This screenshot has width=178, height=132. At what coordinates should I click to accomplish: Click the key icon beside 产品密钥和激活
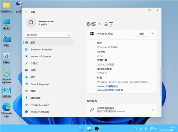(x=92, y=110)
